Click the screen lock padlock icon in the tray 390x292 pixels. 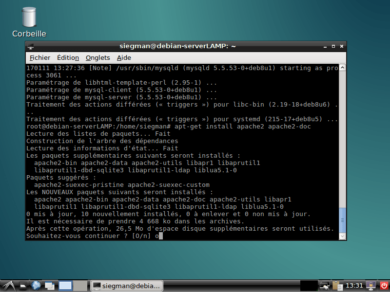(370, 286)
